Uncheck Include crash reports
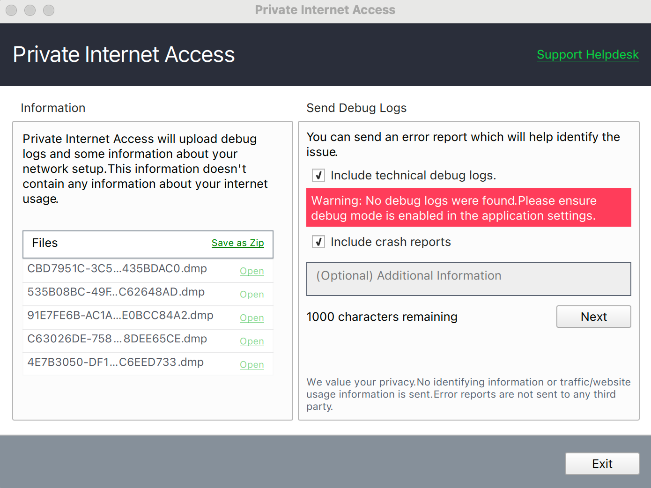Screen dimensions: 651x488 pos(318,242)
